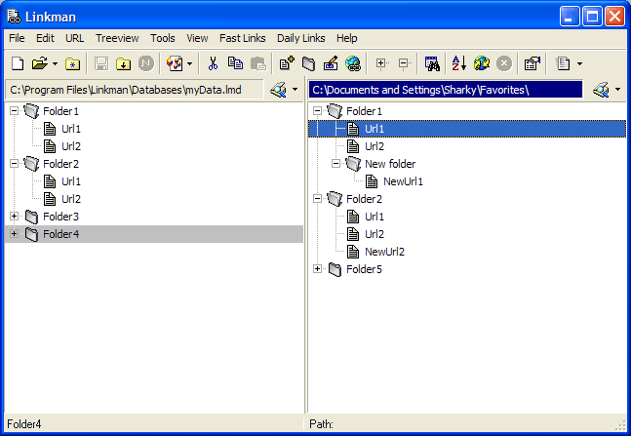
Task: Select Folder4 in left tree
Action: coord(60,234)
